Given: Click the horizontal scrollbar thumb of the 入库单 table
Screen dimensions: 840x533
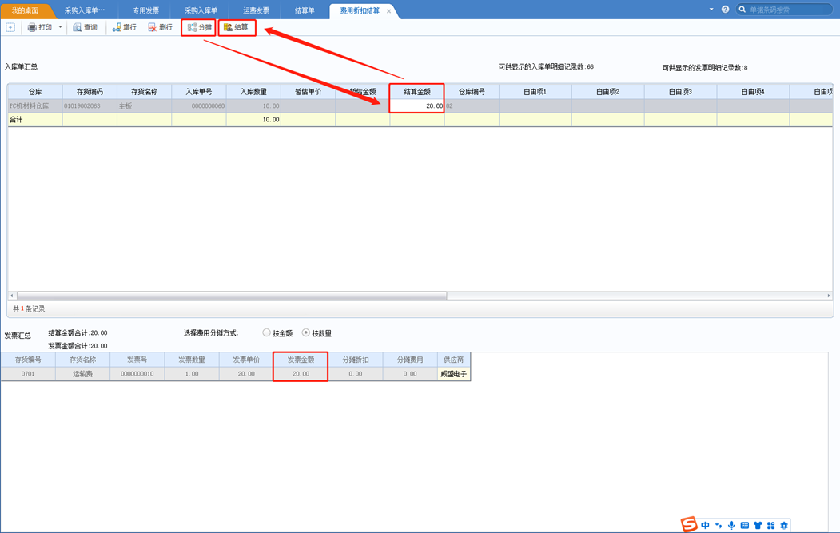Looking at the screenshot, I should 232,296.
